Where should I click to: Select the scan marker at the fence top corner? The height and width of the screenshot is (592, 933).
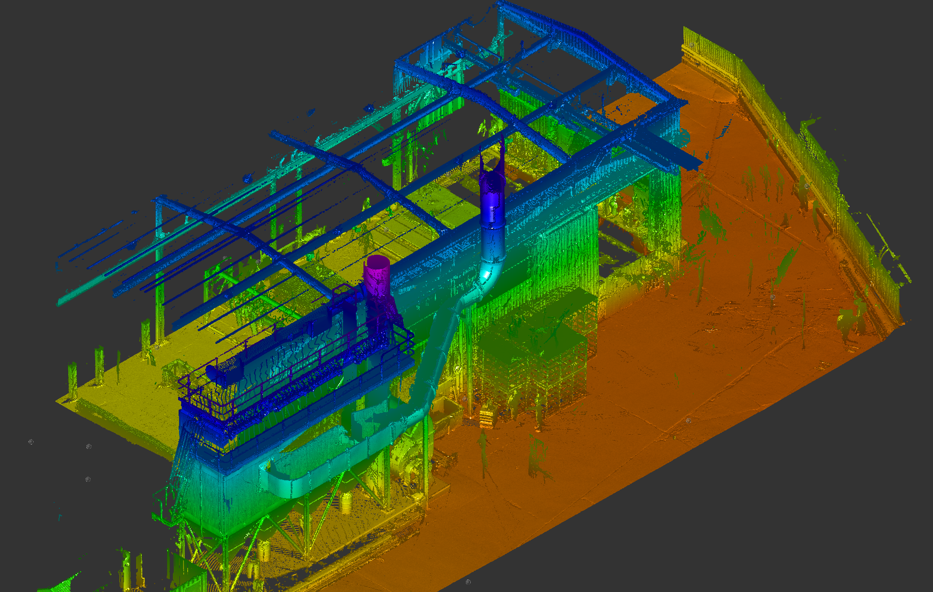(x=691, y=45)
